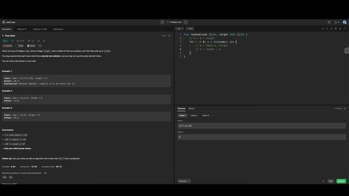349x196 pixels.
Task: Click the floating icon on editor's right edge
Action: point(347,51)
